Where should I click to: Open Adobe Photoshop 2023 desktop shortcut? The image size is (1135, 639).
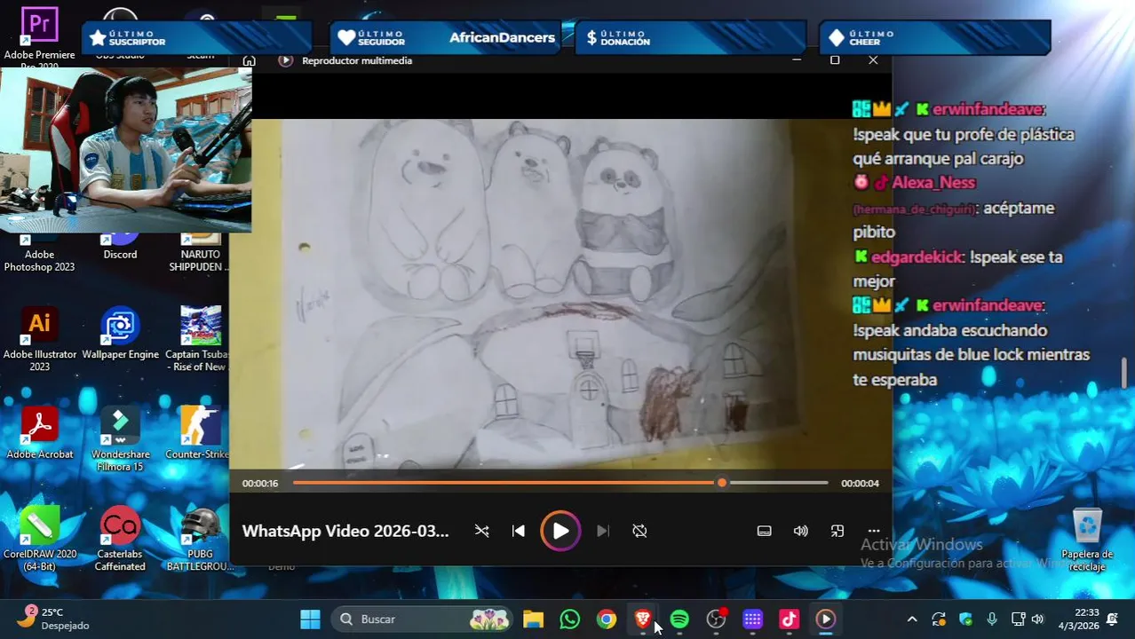tap(39, 253)
